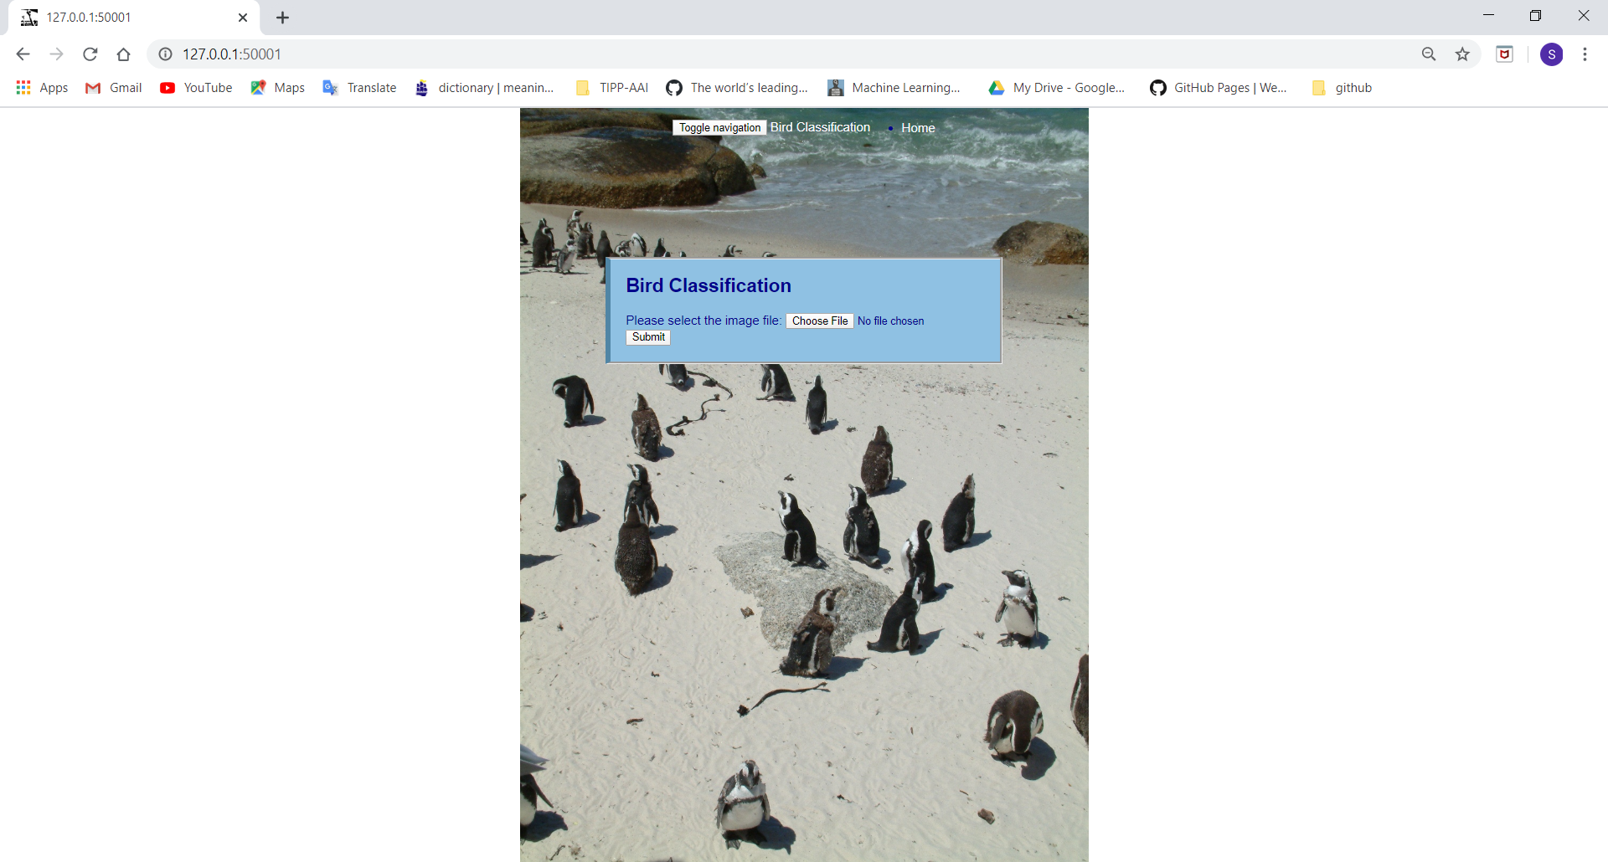View site information icon in address bar
The height and width of the screenshot is (862, 1608).
point(166,54)
